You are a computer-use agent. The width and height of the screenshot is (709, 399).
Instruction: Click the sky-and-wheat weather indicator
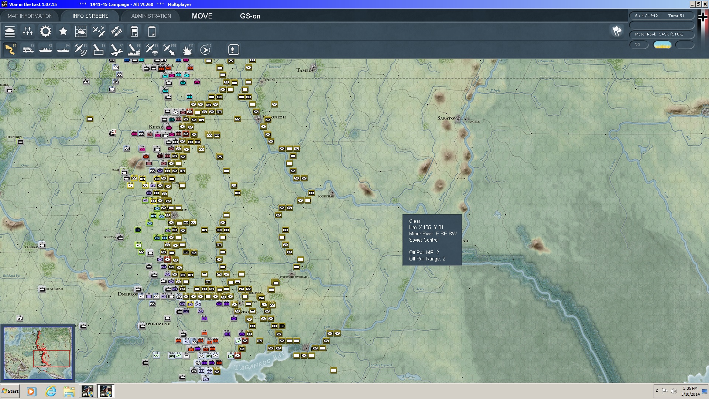pyautogui.click(x=662, y=45)
